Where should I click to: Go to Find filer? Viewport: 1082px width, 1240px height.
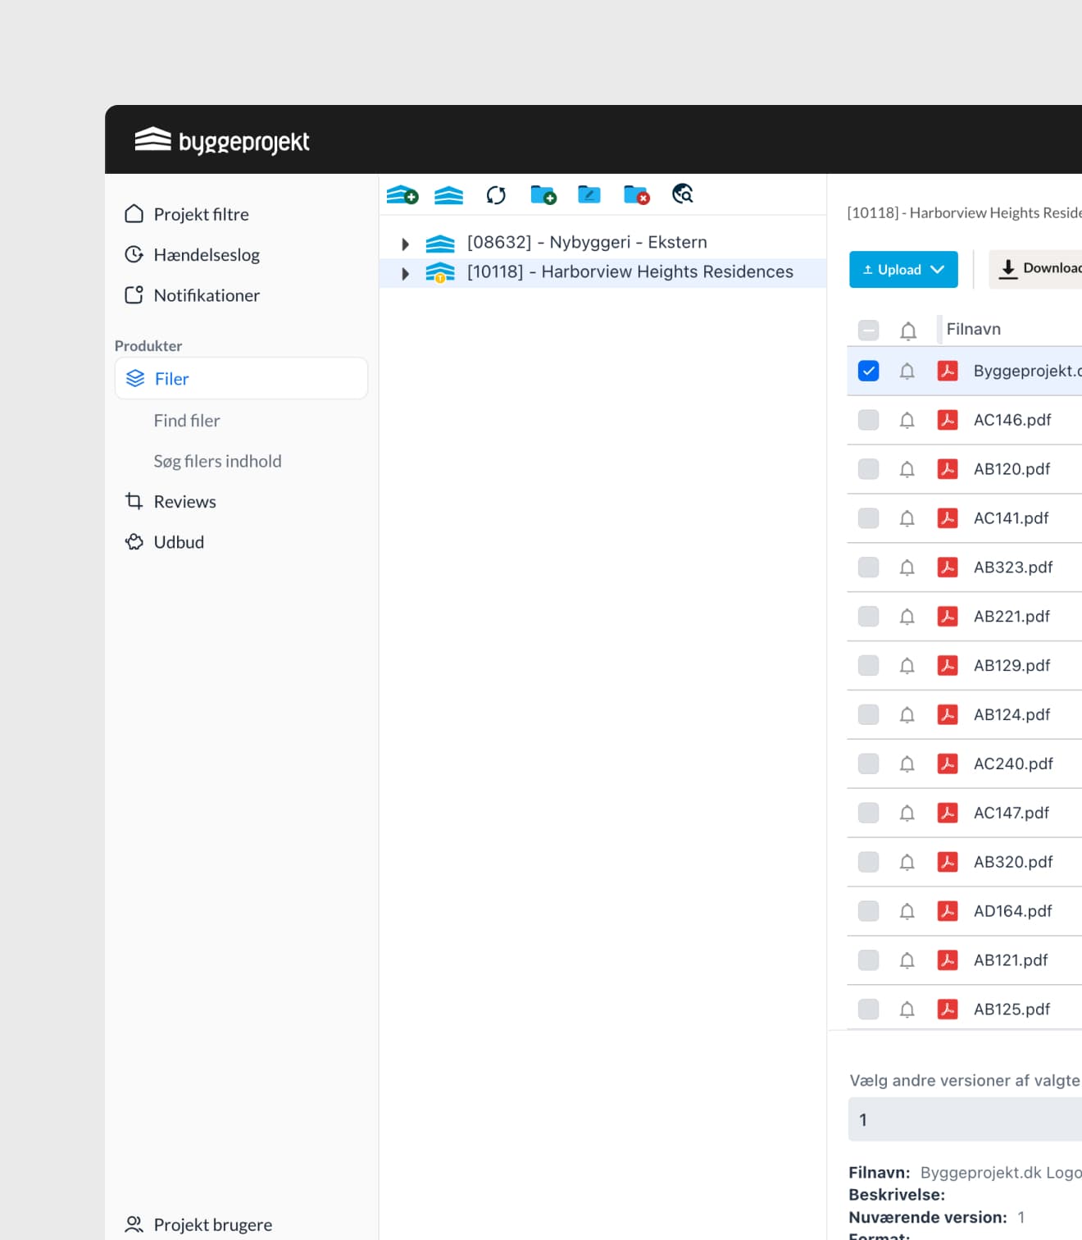click(187, 421)
